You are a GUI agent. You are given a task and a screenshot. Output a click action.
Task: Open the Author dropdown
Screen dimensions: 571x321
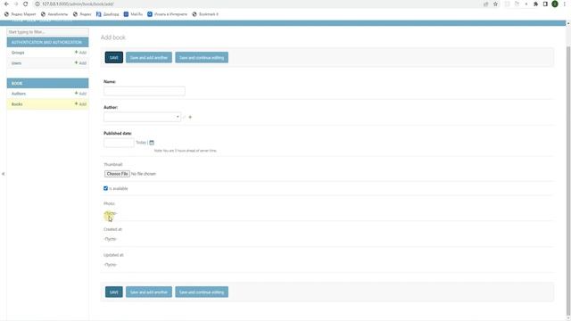[142, 117]
